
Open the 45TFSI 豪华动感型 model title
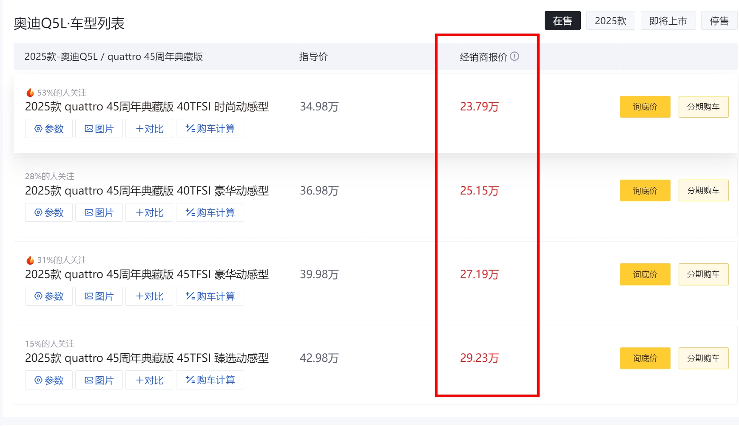tap(147, 274)
